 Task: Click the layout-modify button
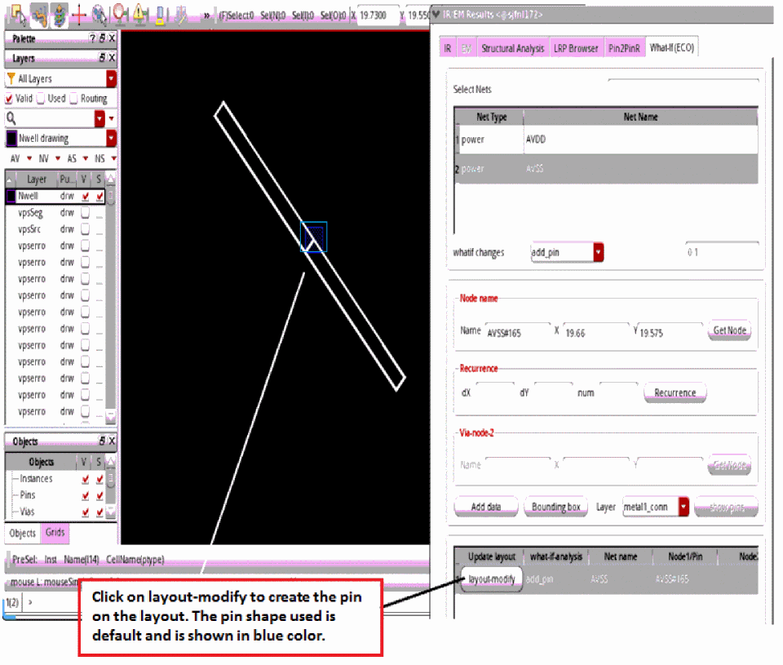click(491, 579)
